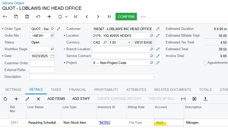Open the *NITRO inventory link

[x=104, y=122]
